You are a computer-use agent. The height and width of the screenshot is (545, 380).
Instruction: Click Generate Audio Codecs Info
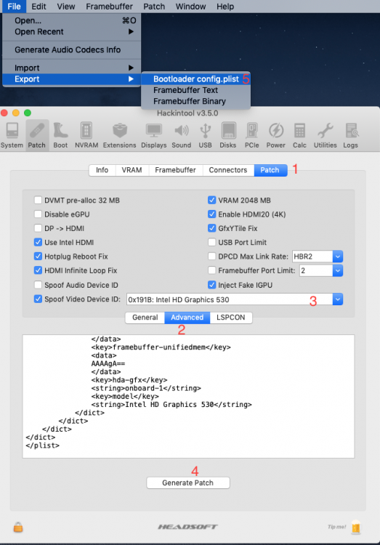[72, 49]
